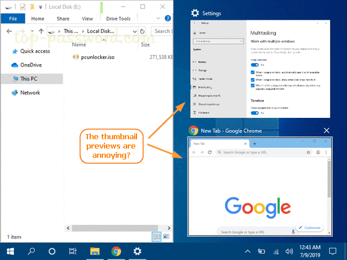The height and width of the screenshot is (260, 347).
Task: Open the File menu tab
Action: tap(13, 18)
